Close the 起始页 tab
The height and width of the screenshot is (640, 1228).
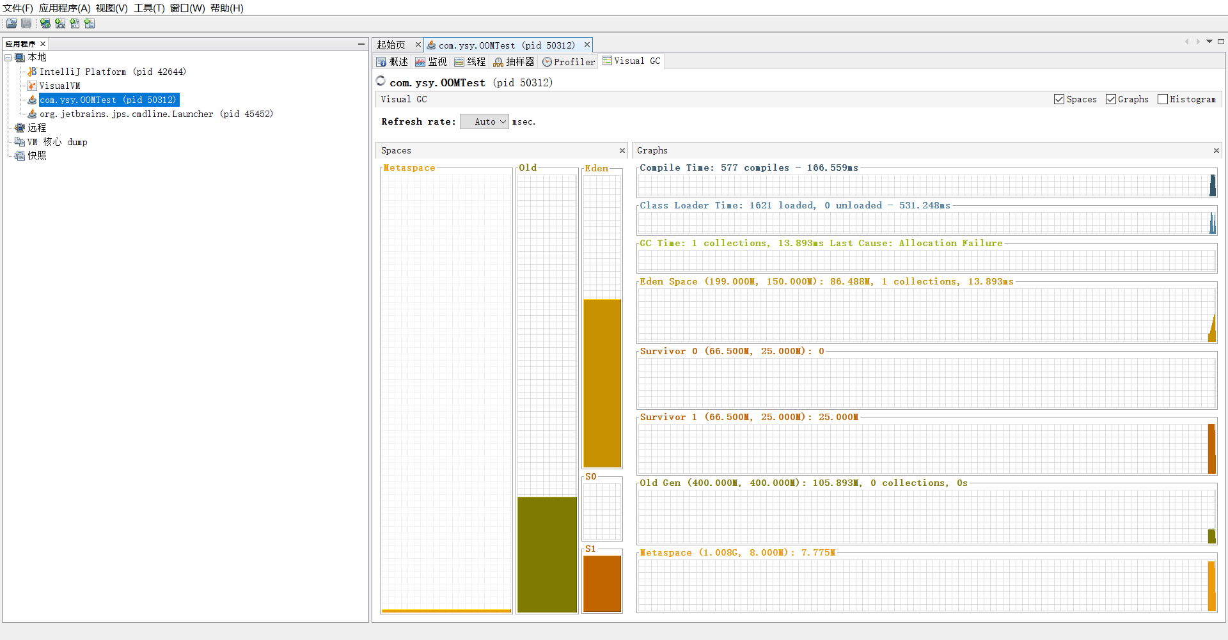(x=418, y=45)
